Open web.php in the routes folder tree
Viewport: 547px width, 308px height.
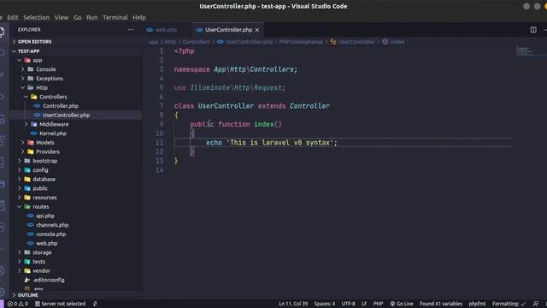(76, 243)
